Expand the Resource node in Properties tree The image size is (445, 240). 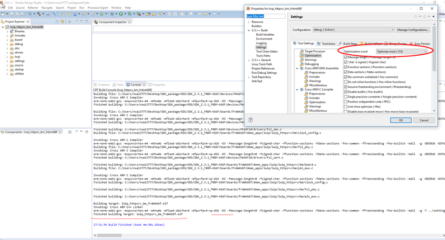point(249,22)
